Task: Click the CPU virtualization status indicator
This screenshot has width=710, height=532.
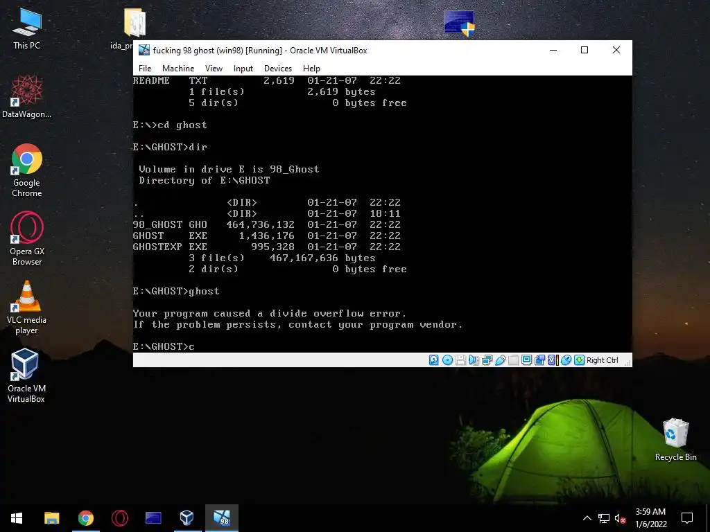Action: click(553, 360)
